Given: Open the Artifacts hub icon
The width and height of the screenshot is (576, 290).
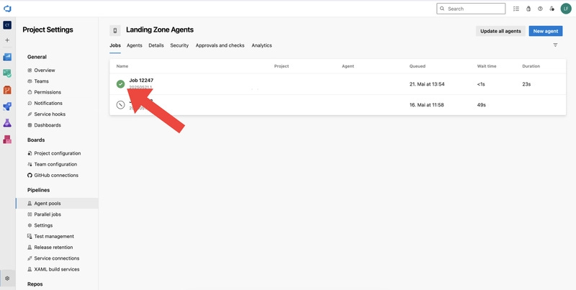Looking at the screenshot, I should tap(7, 140).
